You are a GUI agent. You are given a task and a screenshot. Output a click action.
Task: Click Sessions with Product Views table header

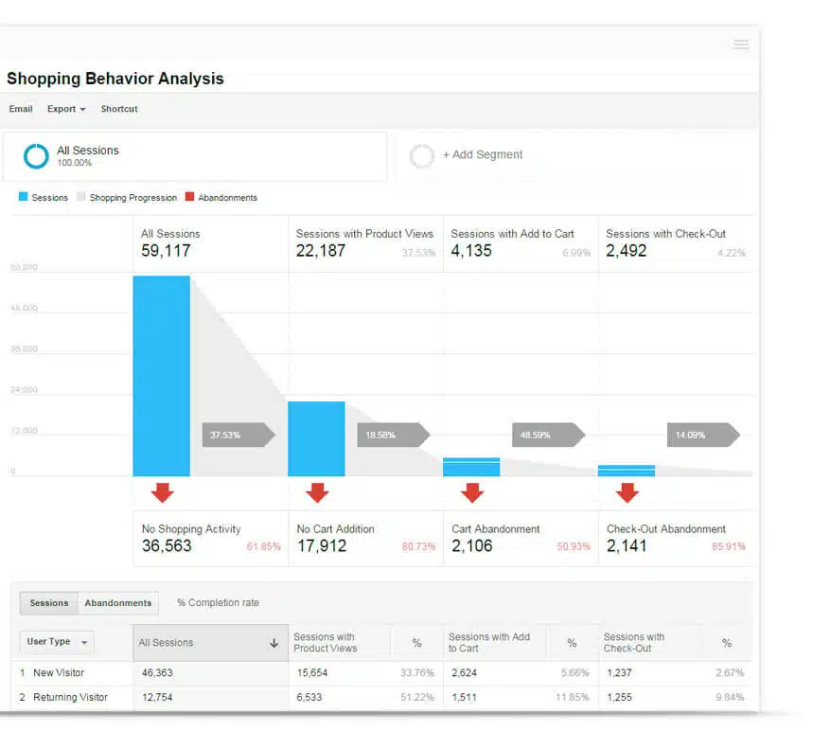(x=325, y=642)
